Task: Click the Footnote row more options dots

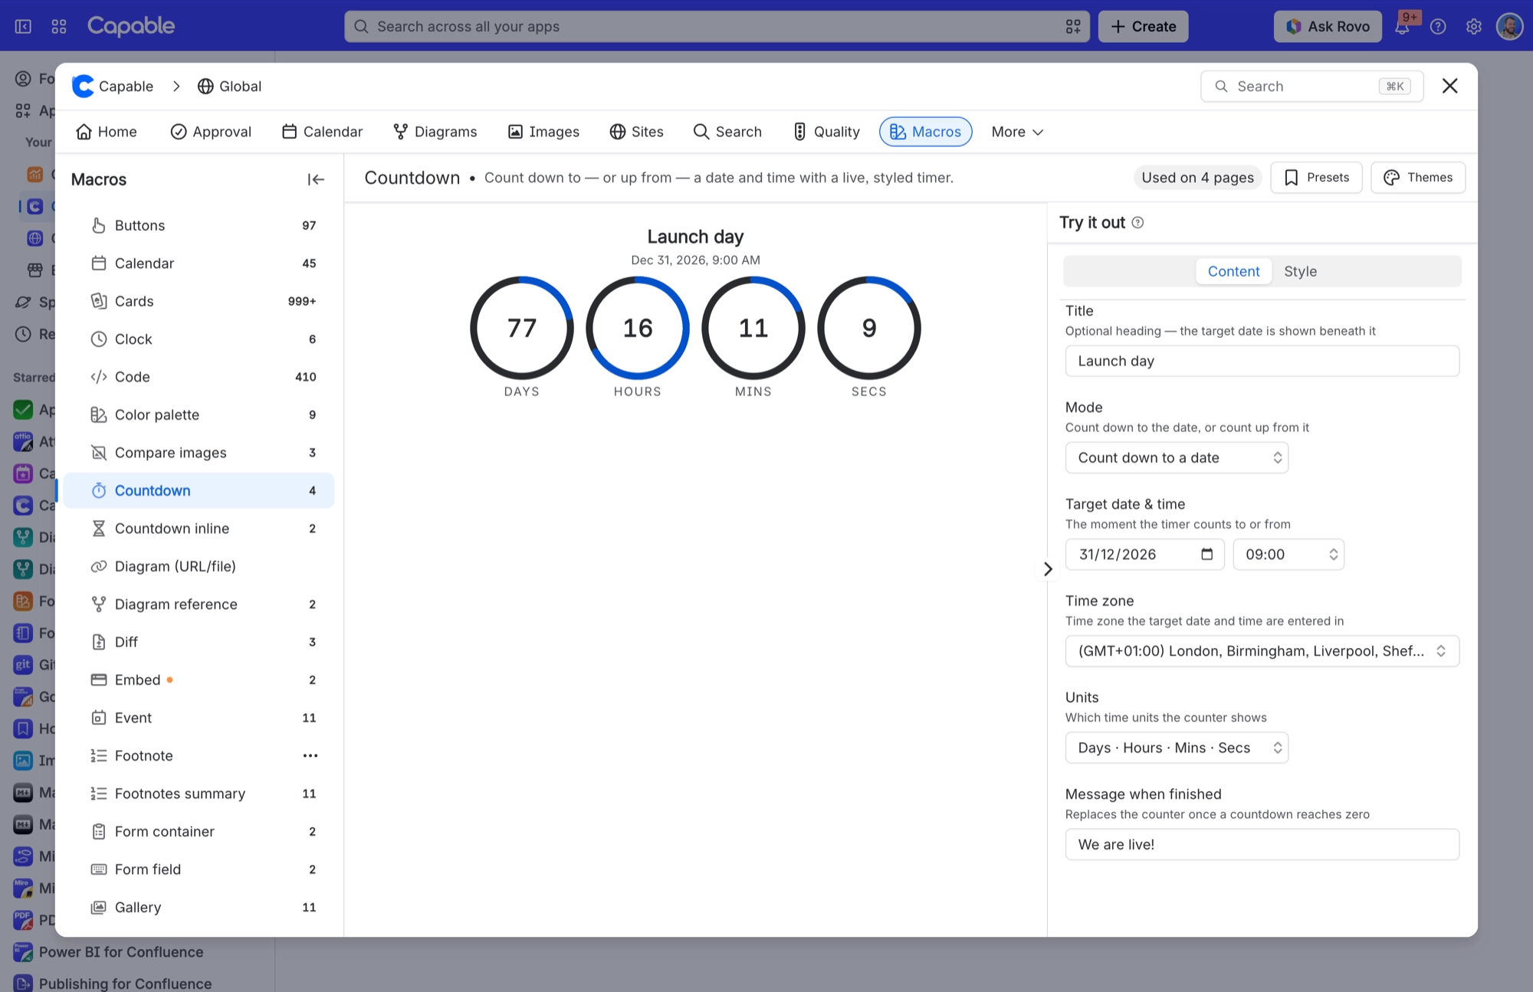Action: 310,756
